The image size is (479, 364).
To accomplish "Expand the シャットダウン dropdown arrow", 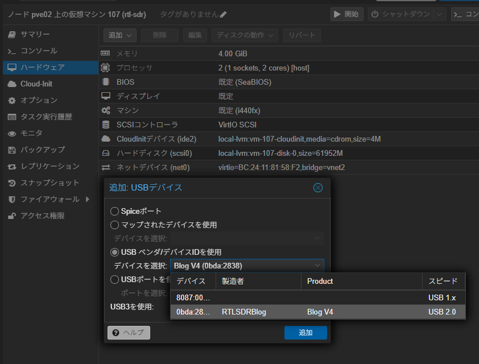I will click(440, 14).
